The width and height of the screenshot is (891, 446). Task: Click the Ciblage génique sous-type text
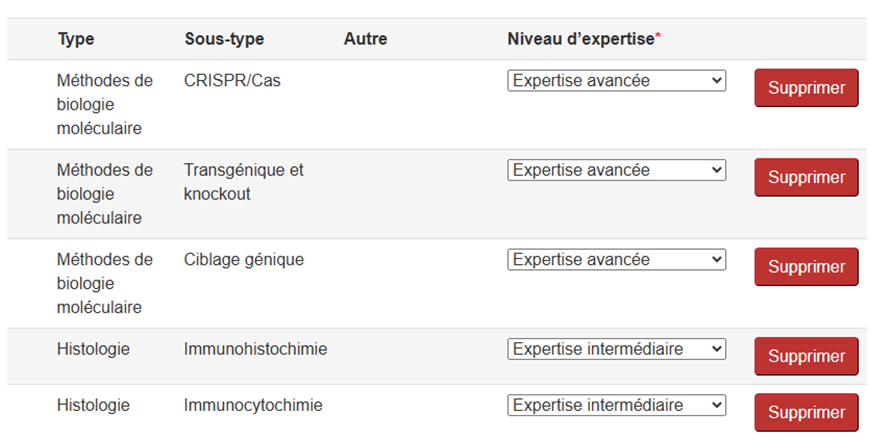click(244, 260)
